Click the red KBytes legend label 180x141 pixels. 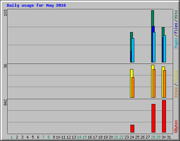176,127
